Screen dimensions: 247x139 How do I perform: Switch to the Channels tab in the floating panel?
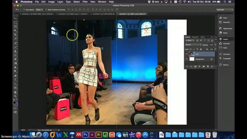(x=195, y=37)
